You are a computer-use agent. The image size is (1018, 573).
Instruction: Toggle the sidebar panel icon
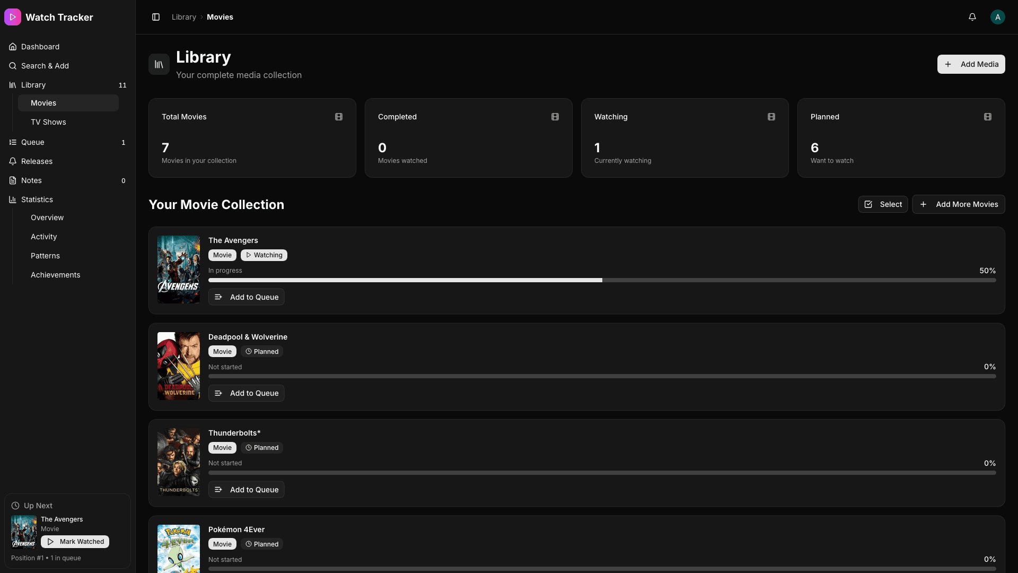point(156,17)
